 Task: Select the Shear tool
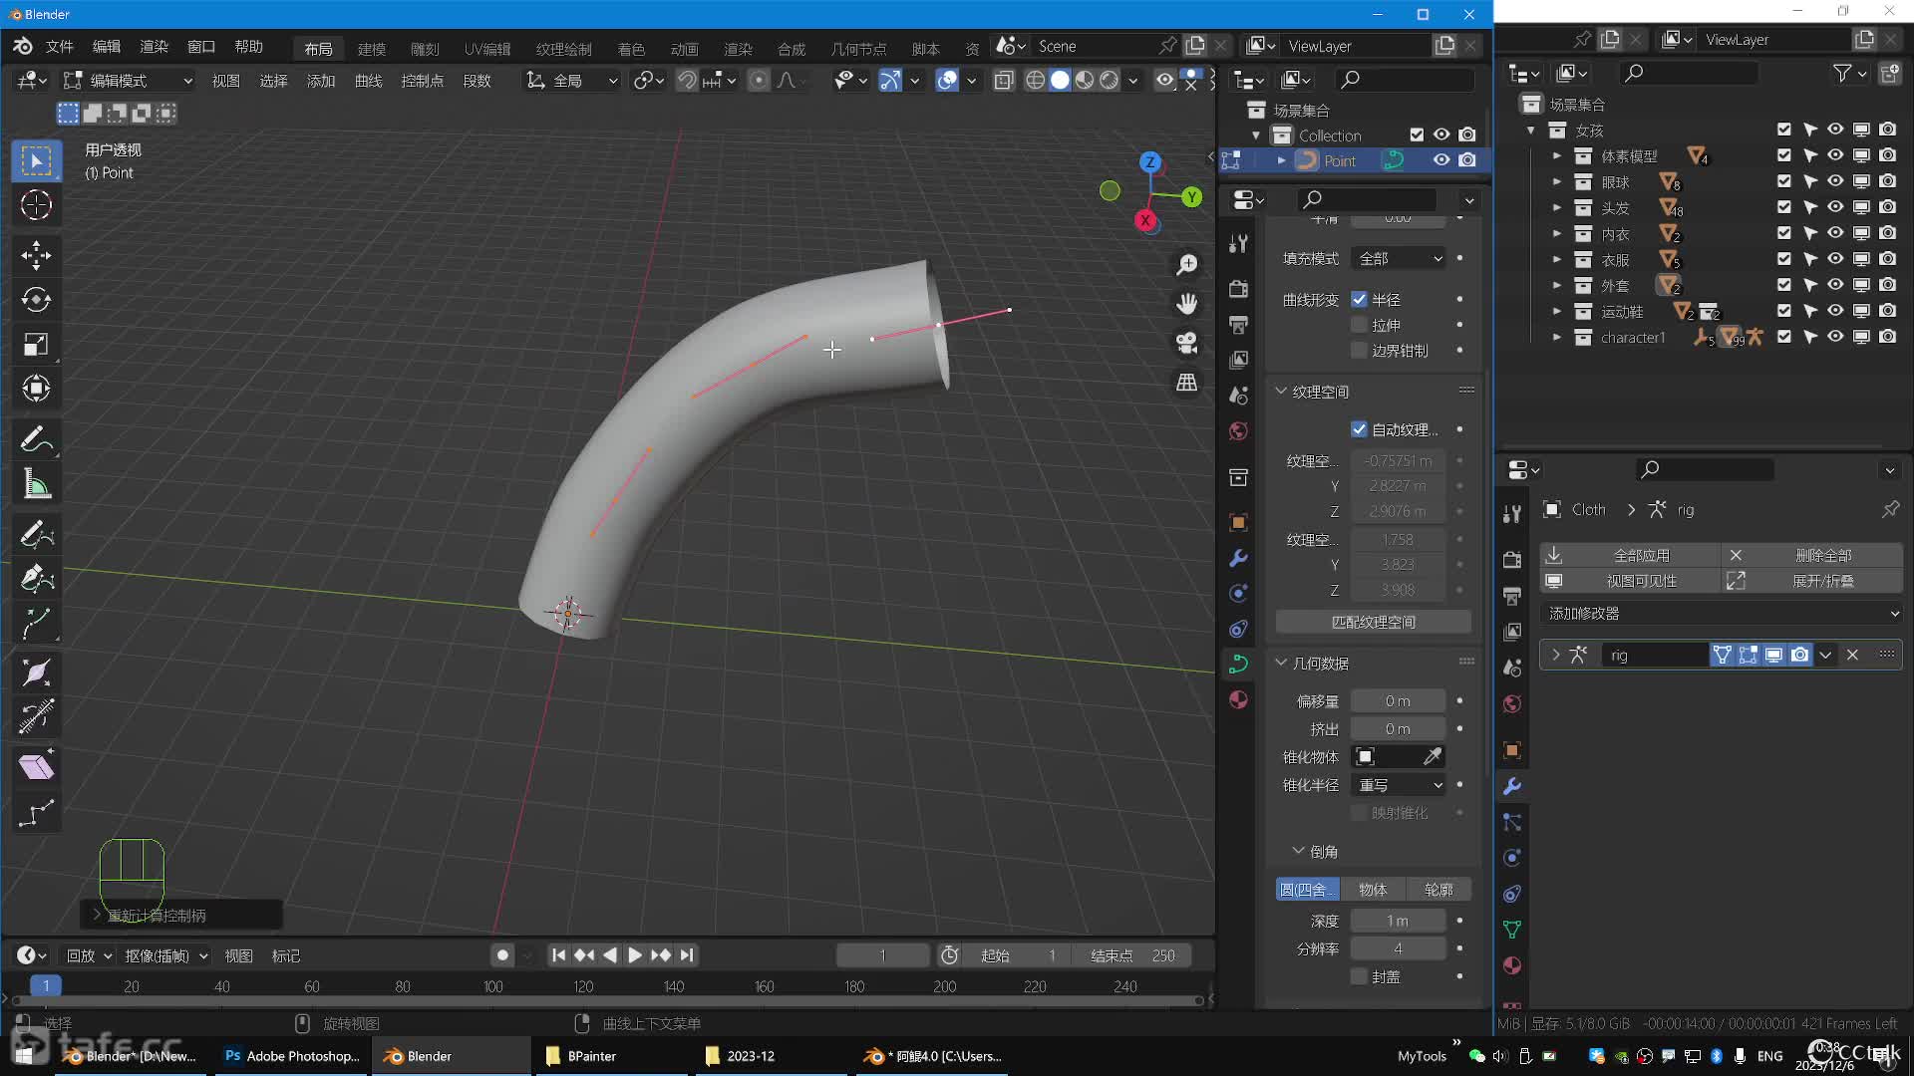click(36, 767)
